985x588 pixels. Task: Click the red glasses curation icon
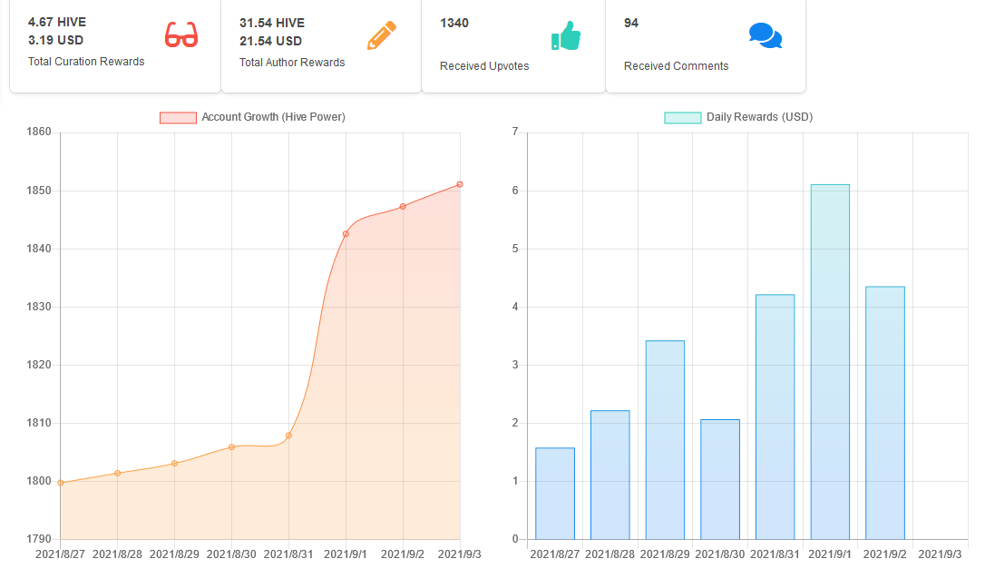click(x=180, y=34)
